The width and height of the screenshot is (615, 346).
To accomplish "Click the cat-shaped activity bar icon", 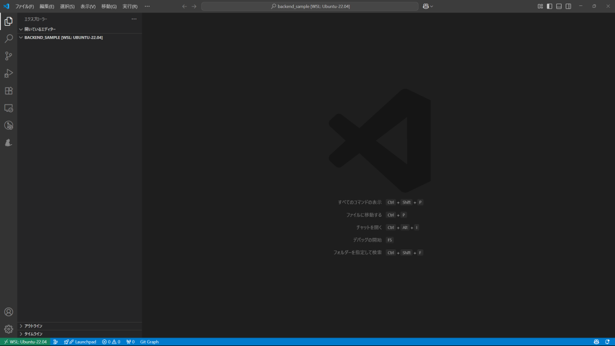I will tap(8, 143).
